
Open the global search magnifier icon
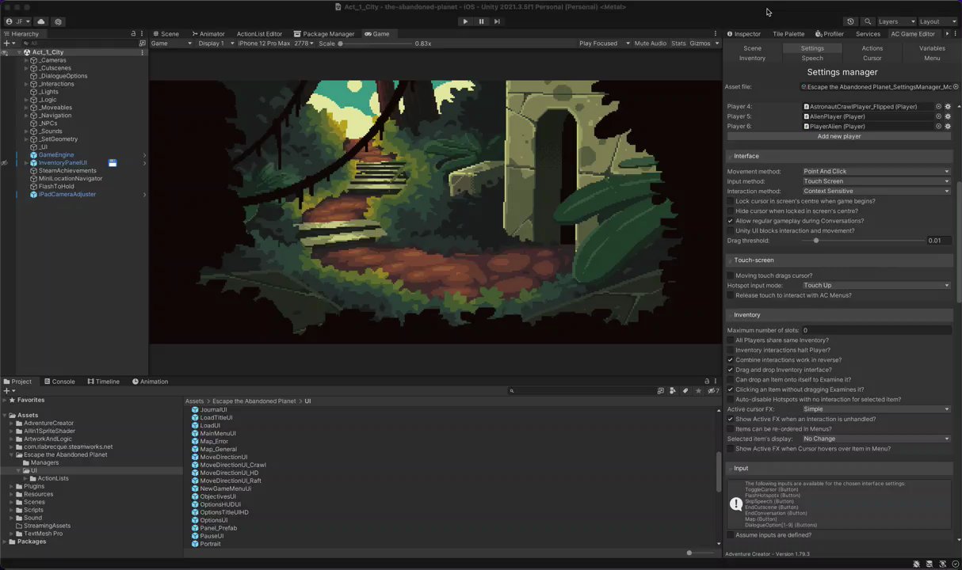[868, 21]
